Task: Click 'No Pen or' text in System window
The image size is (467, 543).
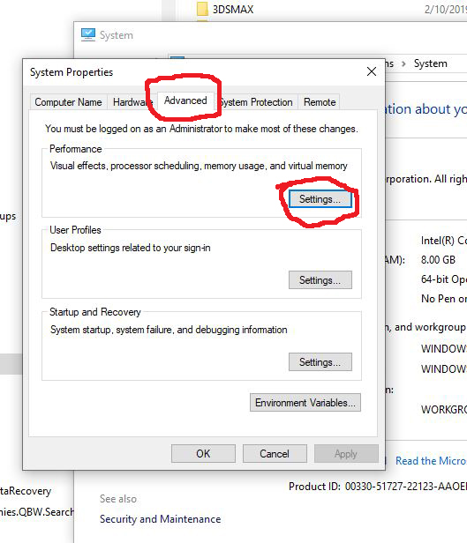Action: coord(444,299)
